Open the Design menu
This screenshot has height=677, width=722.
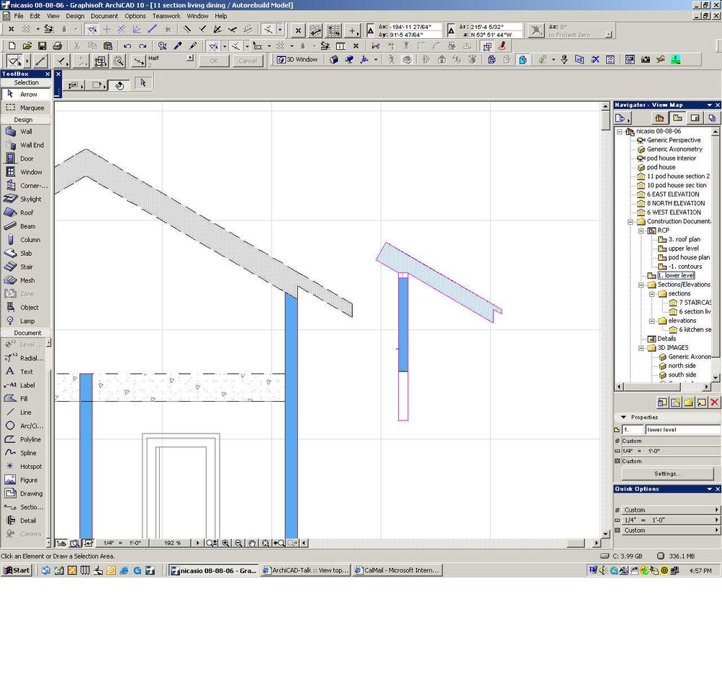pyautogui.click(x=75, y=16)
